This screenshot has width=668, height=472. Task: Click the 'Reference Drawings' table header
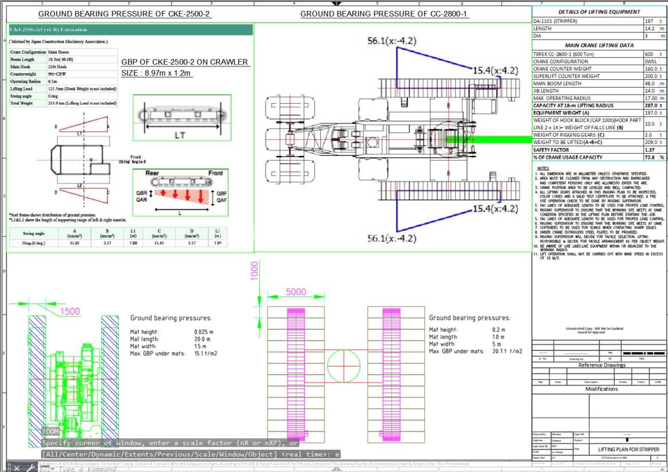pyautogui.click(x=602, y=365)
